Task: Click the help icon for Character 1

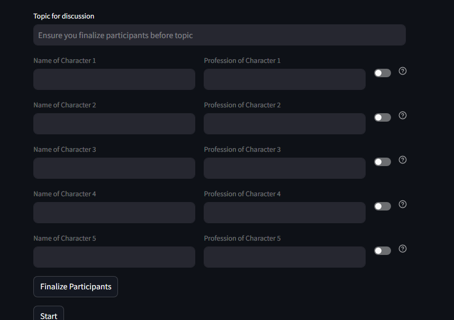Action: [403, 71]
